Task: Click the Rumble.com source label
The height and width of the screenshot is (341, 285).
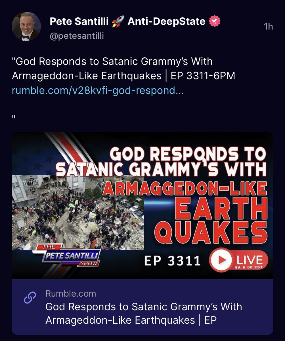Action: pyautogui.click(x=71, y=294)
